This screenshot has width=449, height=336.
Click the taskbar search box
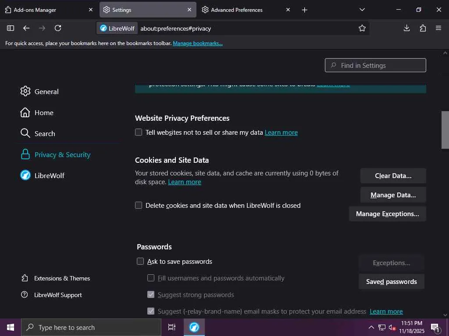91,327
